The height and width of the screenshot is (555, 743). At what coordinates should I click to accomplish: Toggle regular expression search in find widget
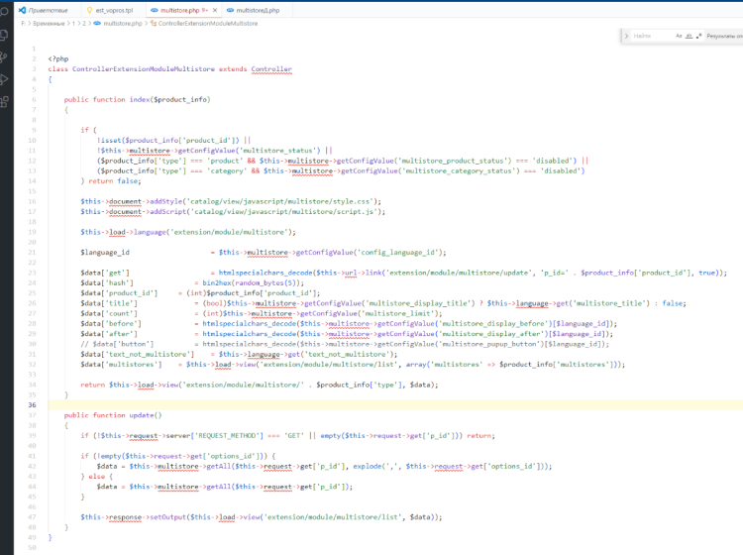click(x=700, y=36)
